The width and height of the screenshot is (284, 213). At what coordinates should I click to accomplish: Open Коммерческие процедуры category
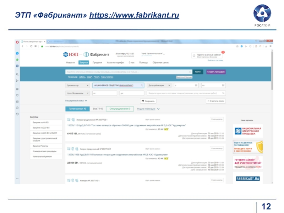(x=46, y=151)
